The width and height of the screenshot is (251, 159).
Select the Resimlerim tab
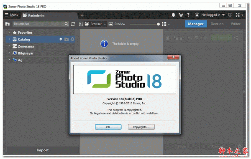point(33,15)
